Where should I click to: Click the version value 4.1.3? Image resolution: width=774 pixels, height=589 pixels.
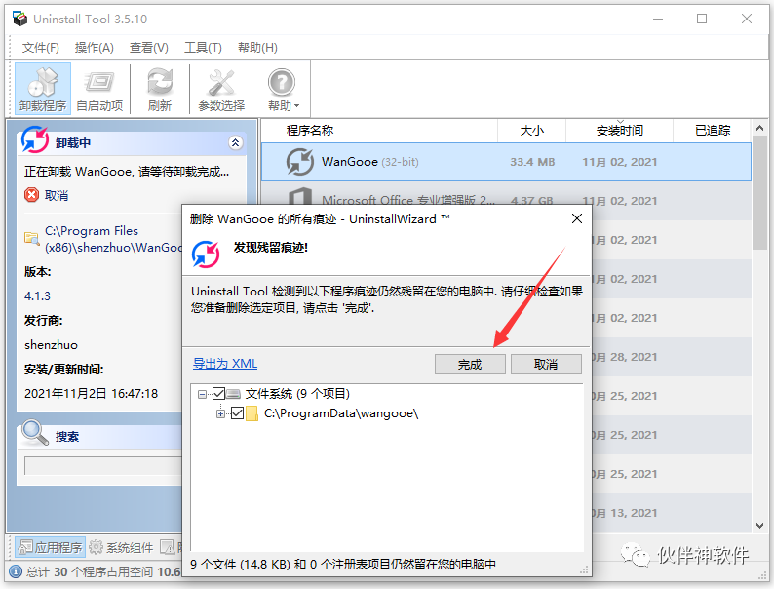(37, 296)
